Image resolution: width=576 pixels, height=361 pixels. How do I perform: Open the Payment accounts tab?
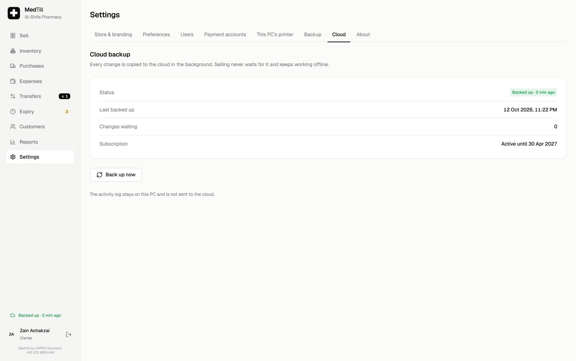[225, 35]
